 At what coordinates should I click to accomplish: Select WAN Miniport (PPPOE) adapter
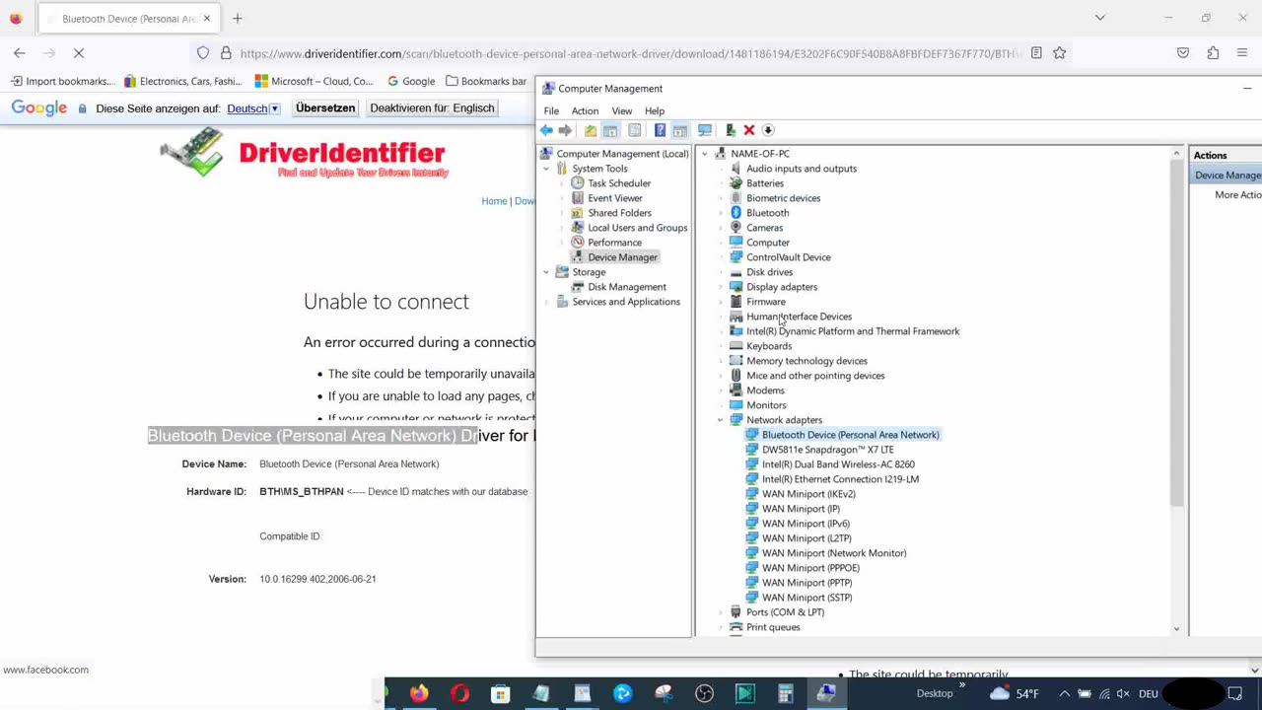(x=810, y=568)
